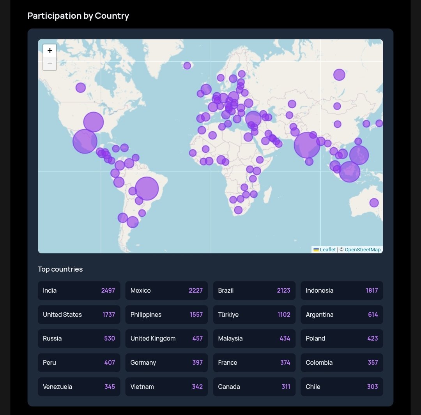Click the '2227' count next to Mexico
The width and height of the screenshot is (421, 415).
click(196, 290)
